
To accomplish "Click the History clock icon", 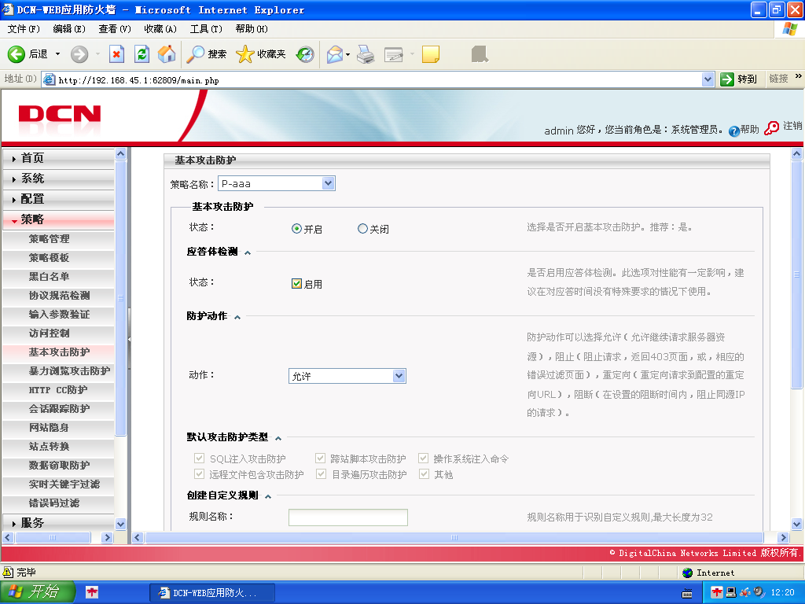I will pyautogui.click(x=305, y=54).
